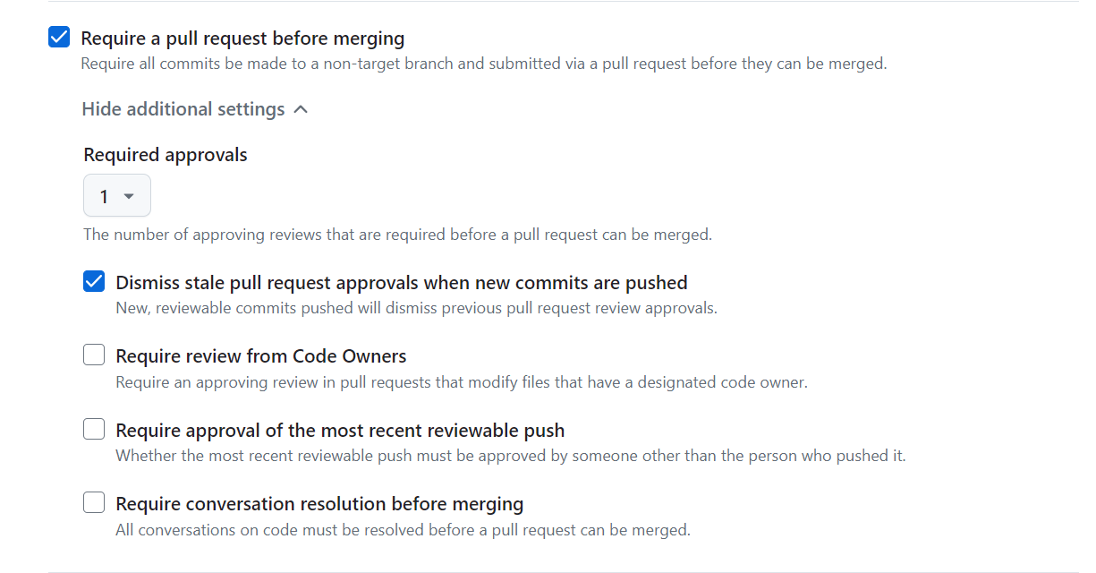Click the Require review from Code Owners label
1096x573 pixels.
coord(261,356)
